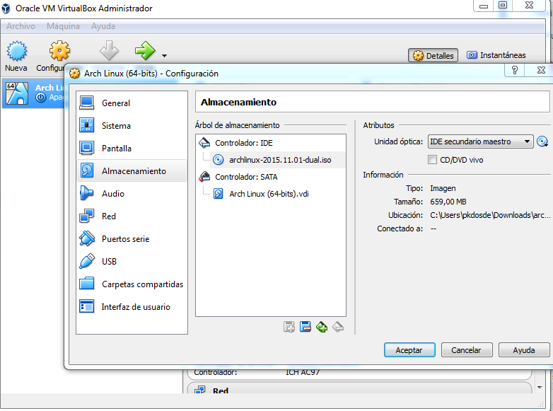The width and height of the screenshot is (553, 411).
Task: Switch to the Instantáneas view
Action: 496,55
